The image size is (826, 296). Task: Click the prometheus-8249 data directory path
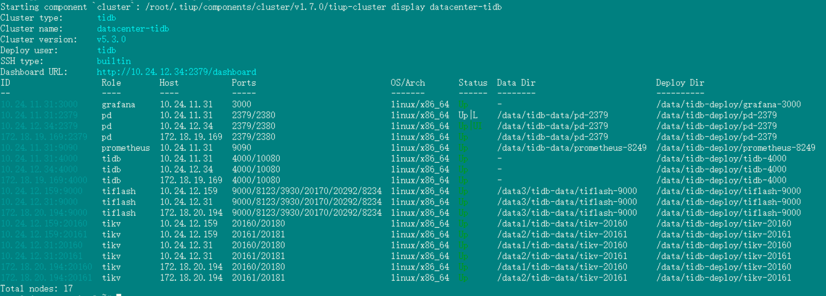tap(571, 148)
